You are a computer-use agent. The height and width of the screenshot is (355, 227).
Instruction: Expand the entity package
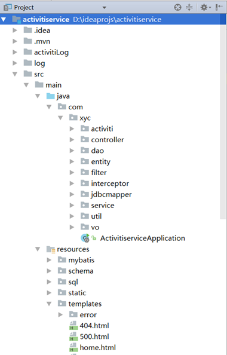[x=72, y=161]
